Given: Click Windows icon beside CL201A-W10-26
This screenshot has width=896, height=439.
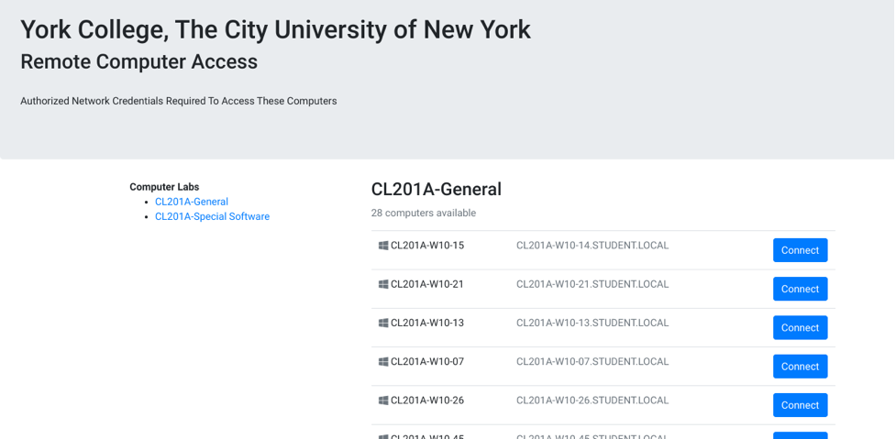Looking at the screenshot, I should (383, 401).
